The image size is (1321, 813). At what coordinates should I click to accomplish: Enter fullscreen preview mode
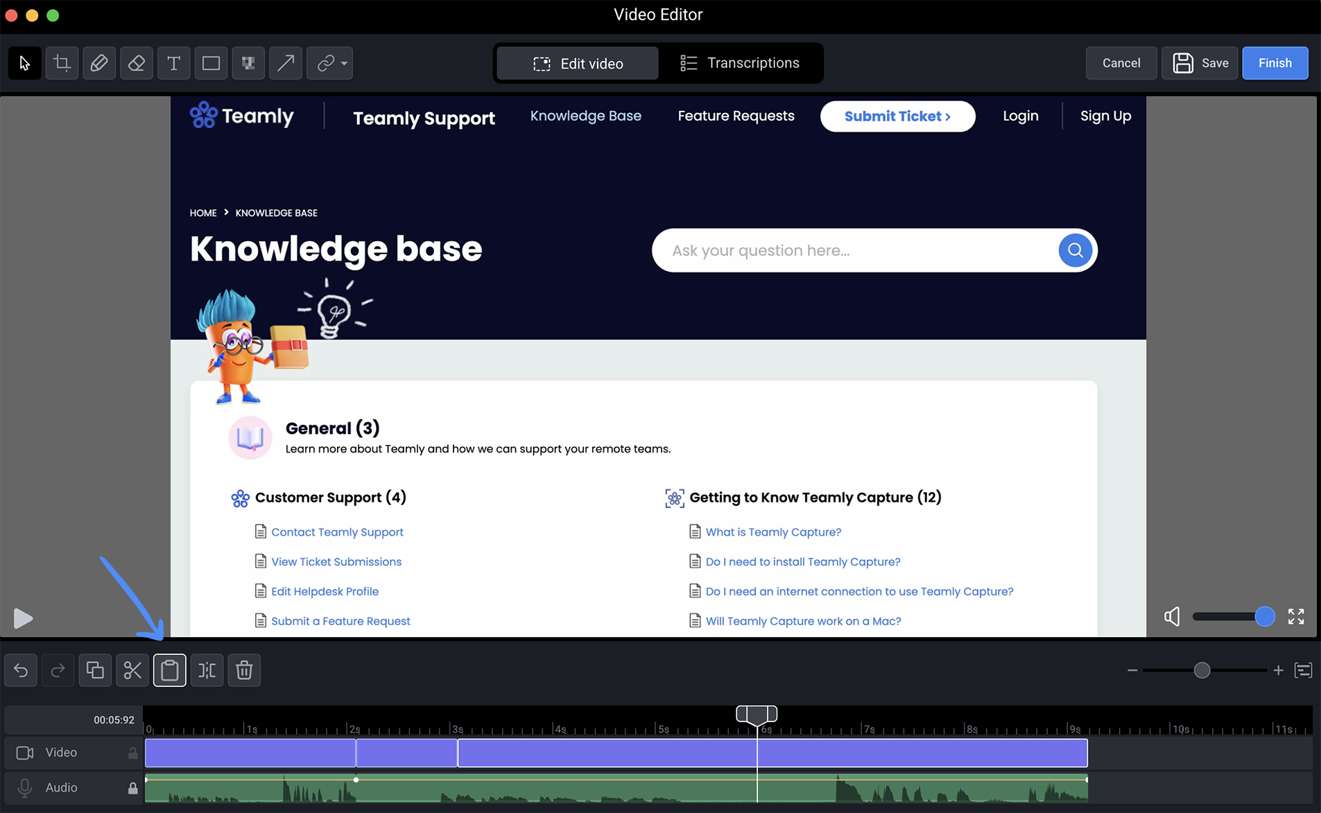point(1296,616)
